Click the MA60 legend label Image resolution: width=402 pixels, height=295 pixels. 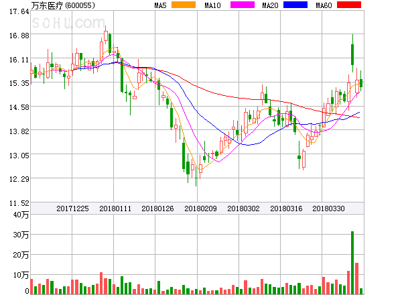pyautogui.click(x=324, y=5)
